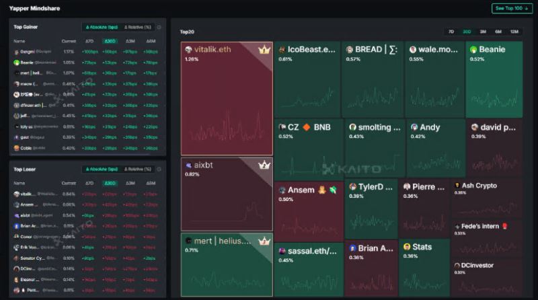This screenshot has height=300, width=538.
Task: Click the info icon in Top Loser header
Action: (159, 169)
